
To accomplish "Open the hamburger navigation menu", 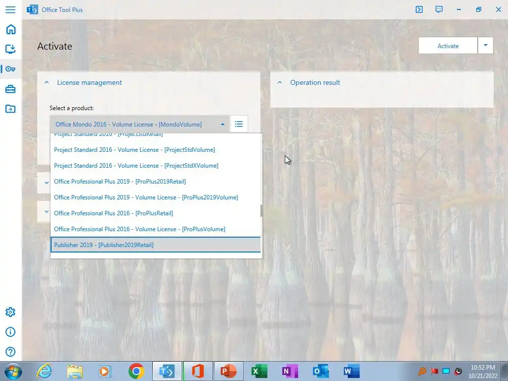I will pyautogui.click(x=10, y=9).
